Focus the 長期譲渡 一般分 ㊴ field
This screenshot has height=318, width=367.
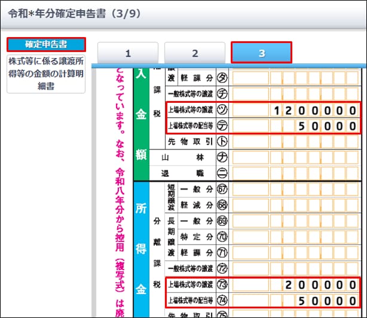296,221
